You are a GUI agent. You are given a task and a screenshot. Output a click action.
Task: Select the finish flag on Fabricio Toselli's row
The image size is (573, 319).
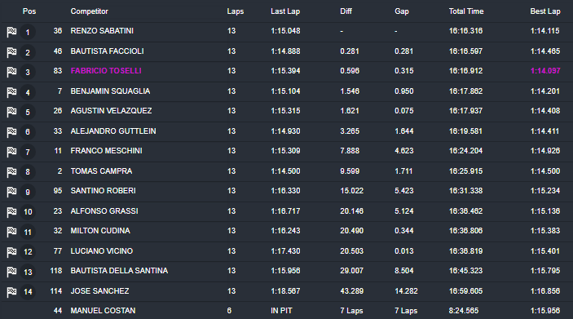tap(11, 72)
